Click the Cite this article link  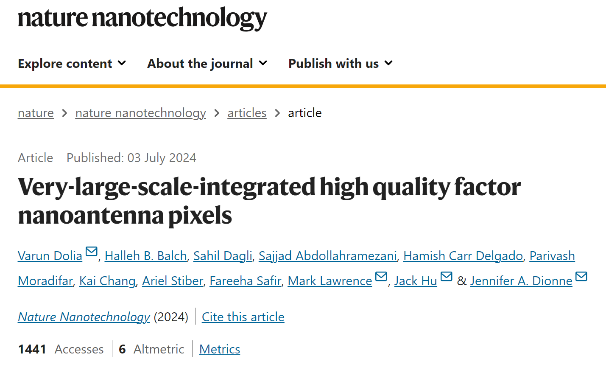(x=243, y=317)
